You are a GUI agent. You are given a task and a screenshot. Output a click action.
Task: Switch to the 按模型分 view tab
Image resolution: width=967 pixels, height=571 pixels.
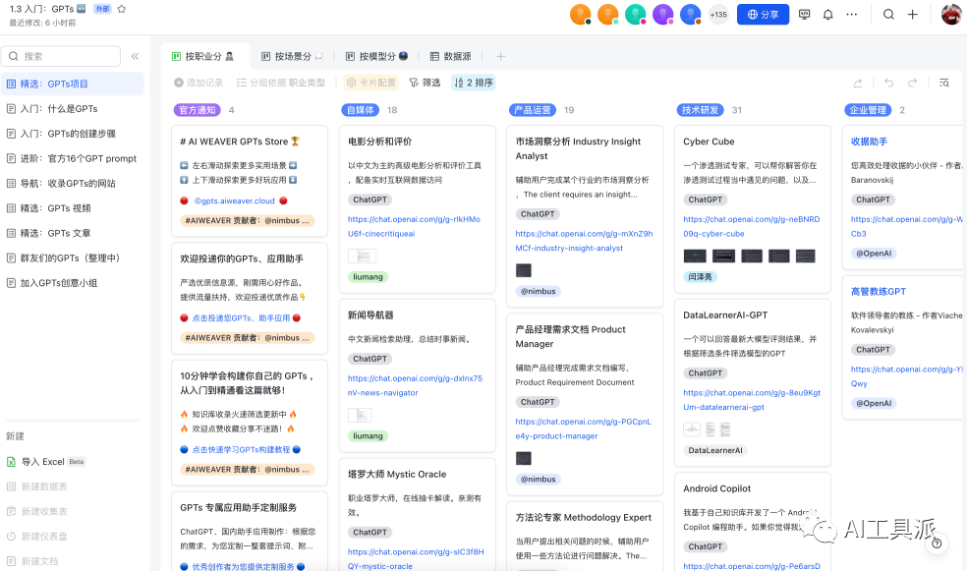click(x=376, y=56)
